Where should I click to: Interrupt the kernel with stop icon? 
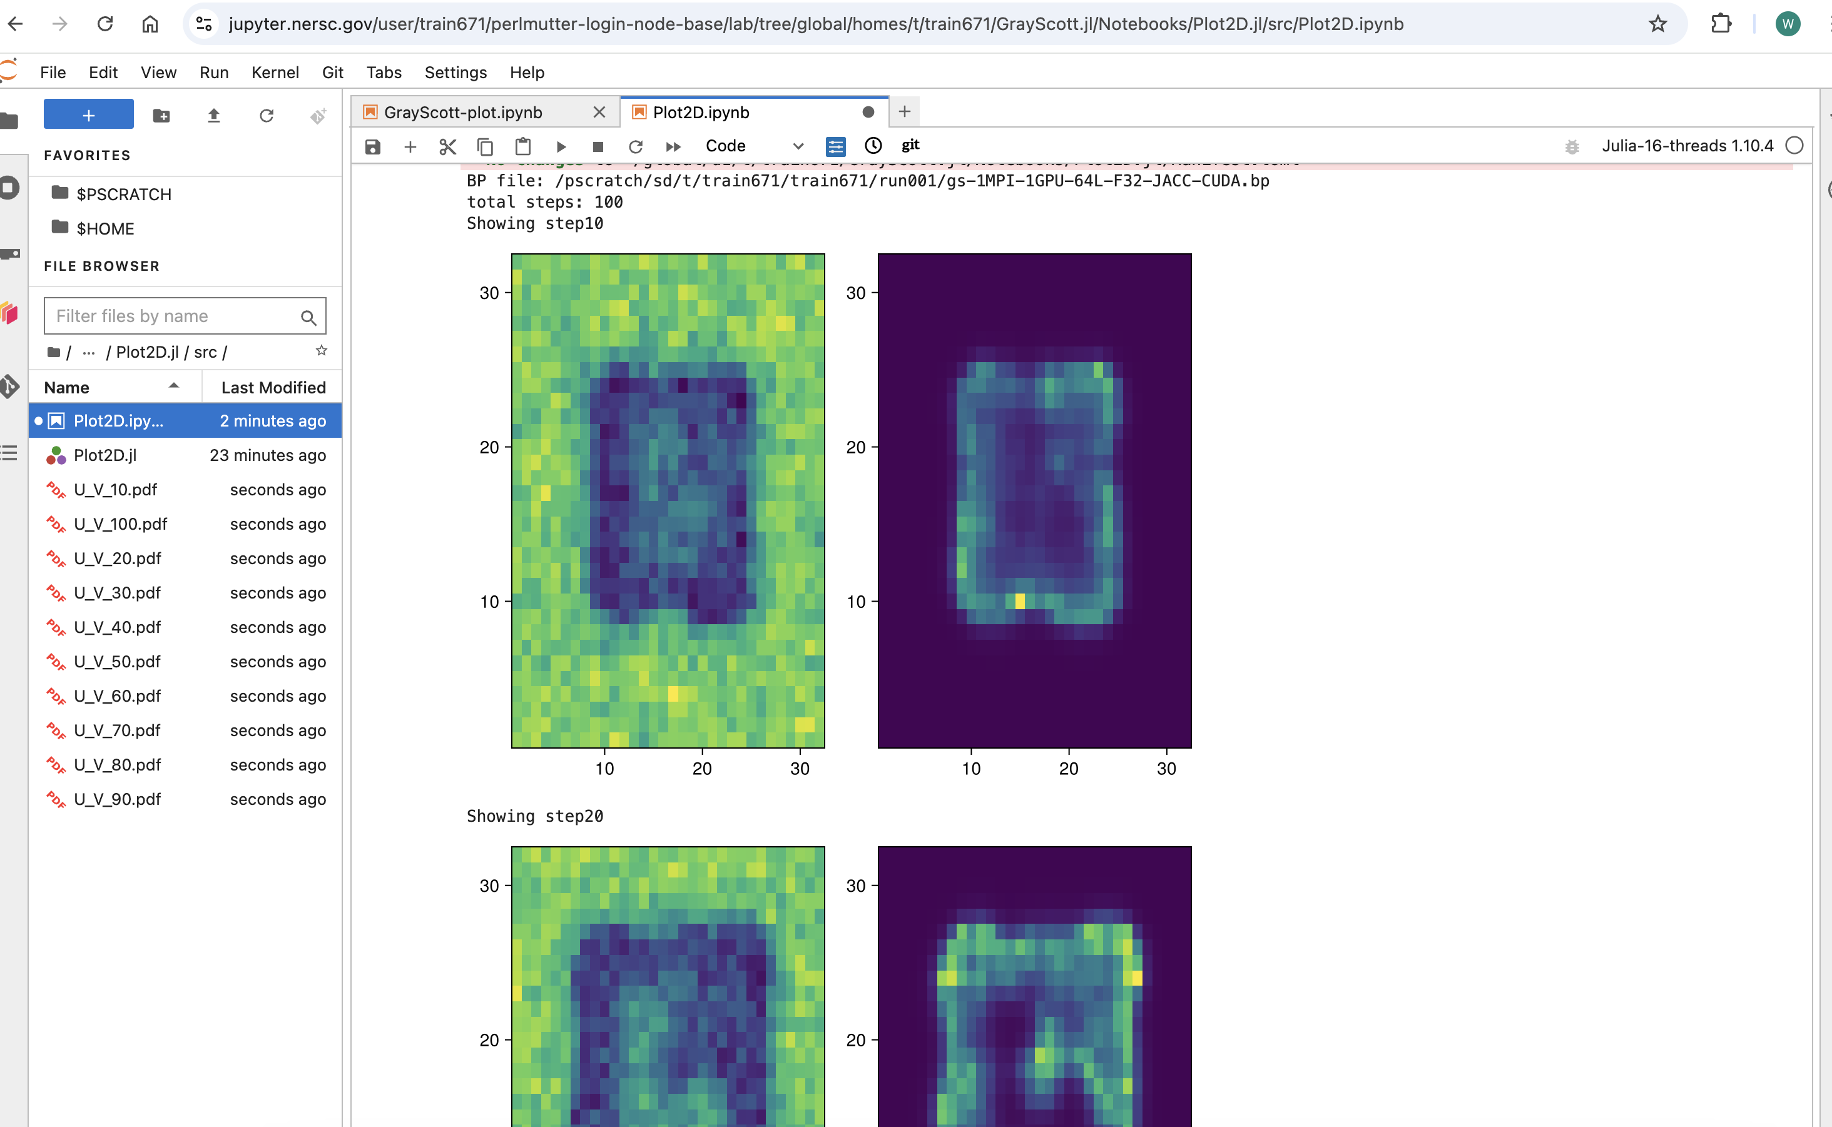pos(598,147)
